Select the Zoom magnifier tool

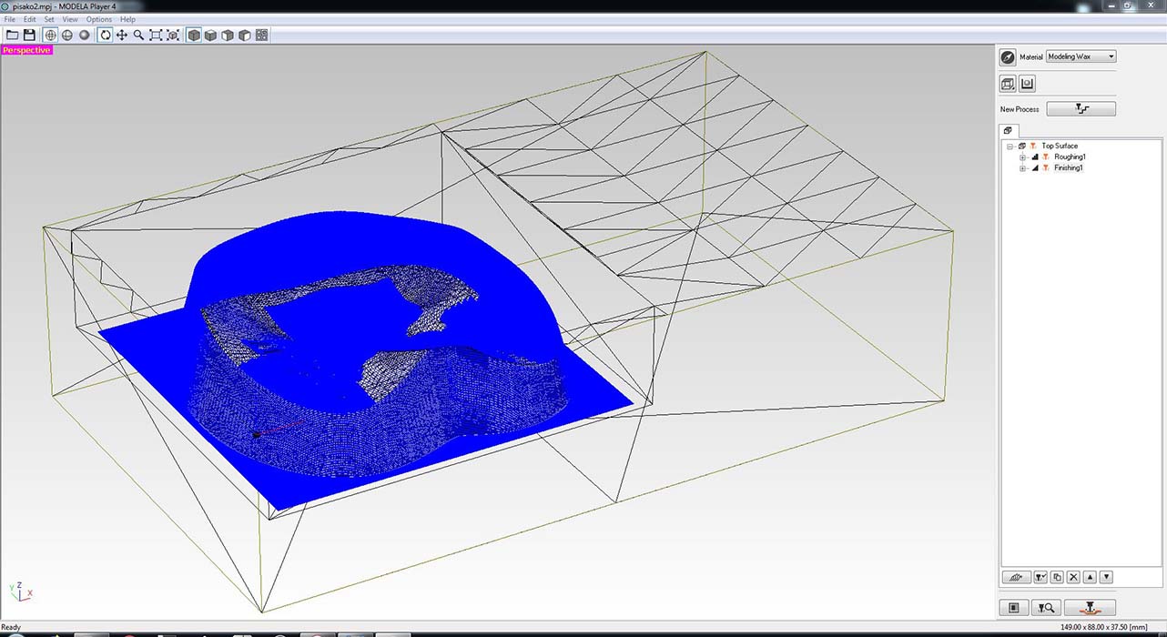pos(138,35)
